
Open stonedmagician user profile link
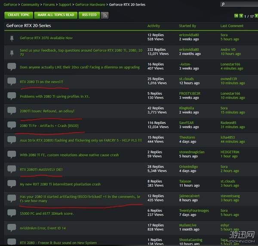pyautogui.click(x=192, y=152)
